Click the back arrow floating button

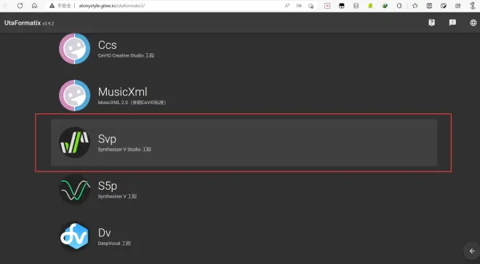[x=472, y=251]
